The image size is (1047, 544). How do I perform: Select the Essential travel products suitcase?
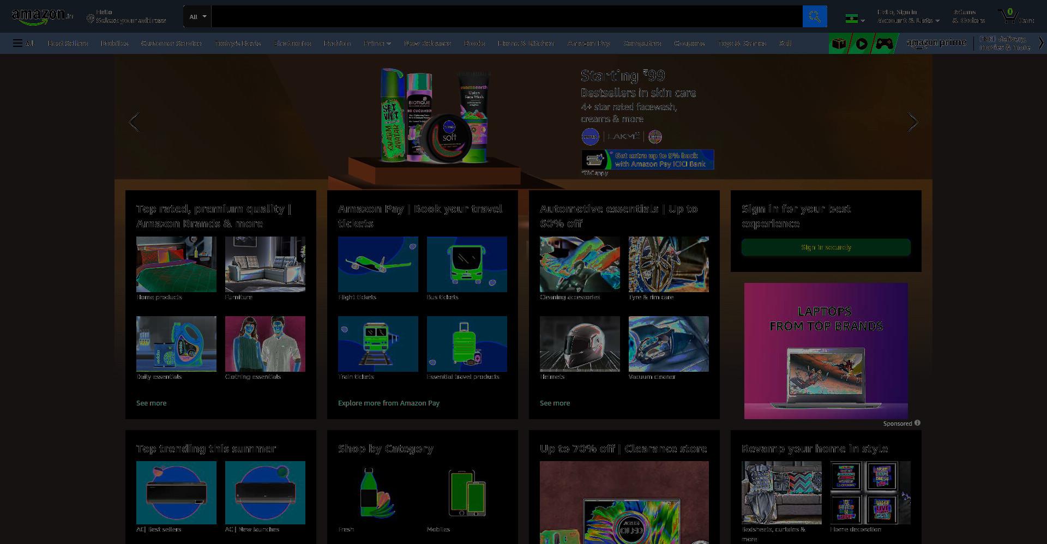click(x=467, y=344)
